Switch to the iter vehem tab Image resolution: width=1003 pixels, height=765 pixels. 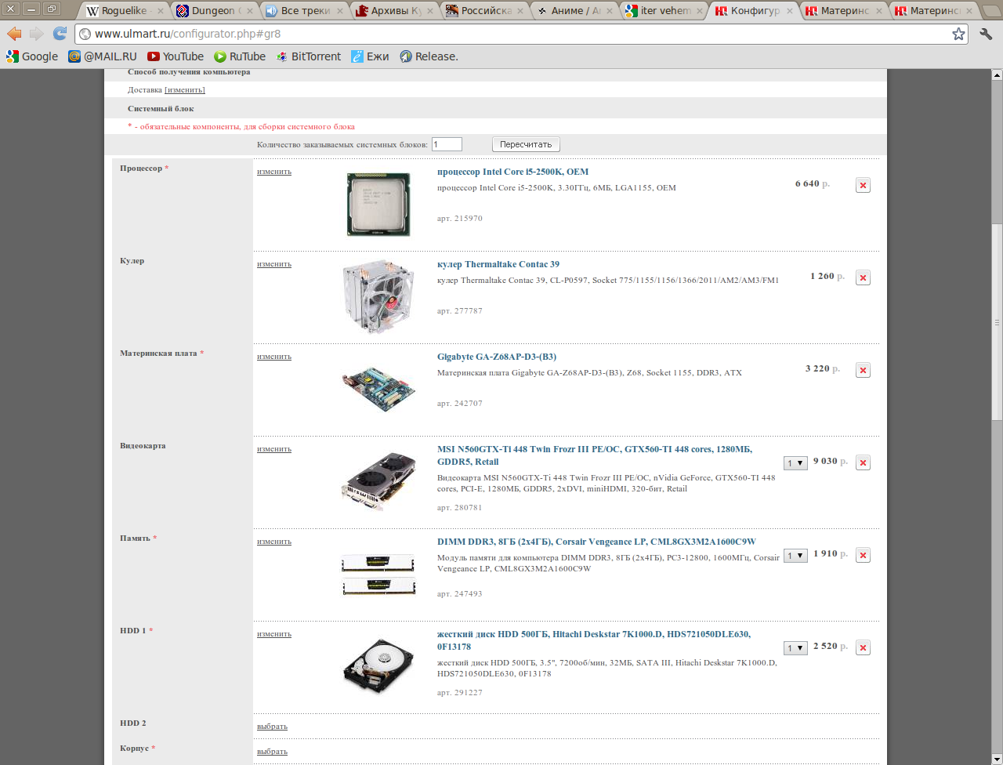tap(663, 11)
